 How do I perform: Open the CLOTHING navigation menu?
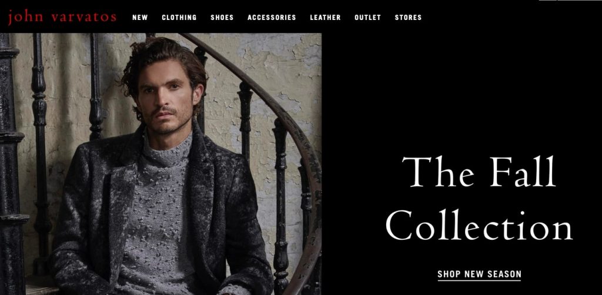point(179,17)
